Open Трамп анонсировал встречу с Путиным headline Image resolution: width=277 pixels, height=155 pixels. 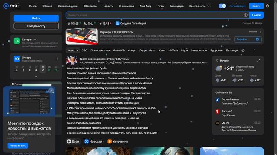point(104,59)
